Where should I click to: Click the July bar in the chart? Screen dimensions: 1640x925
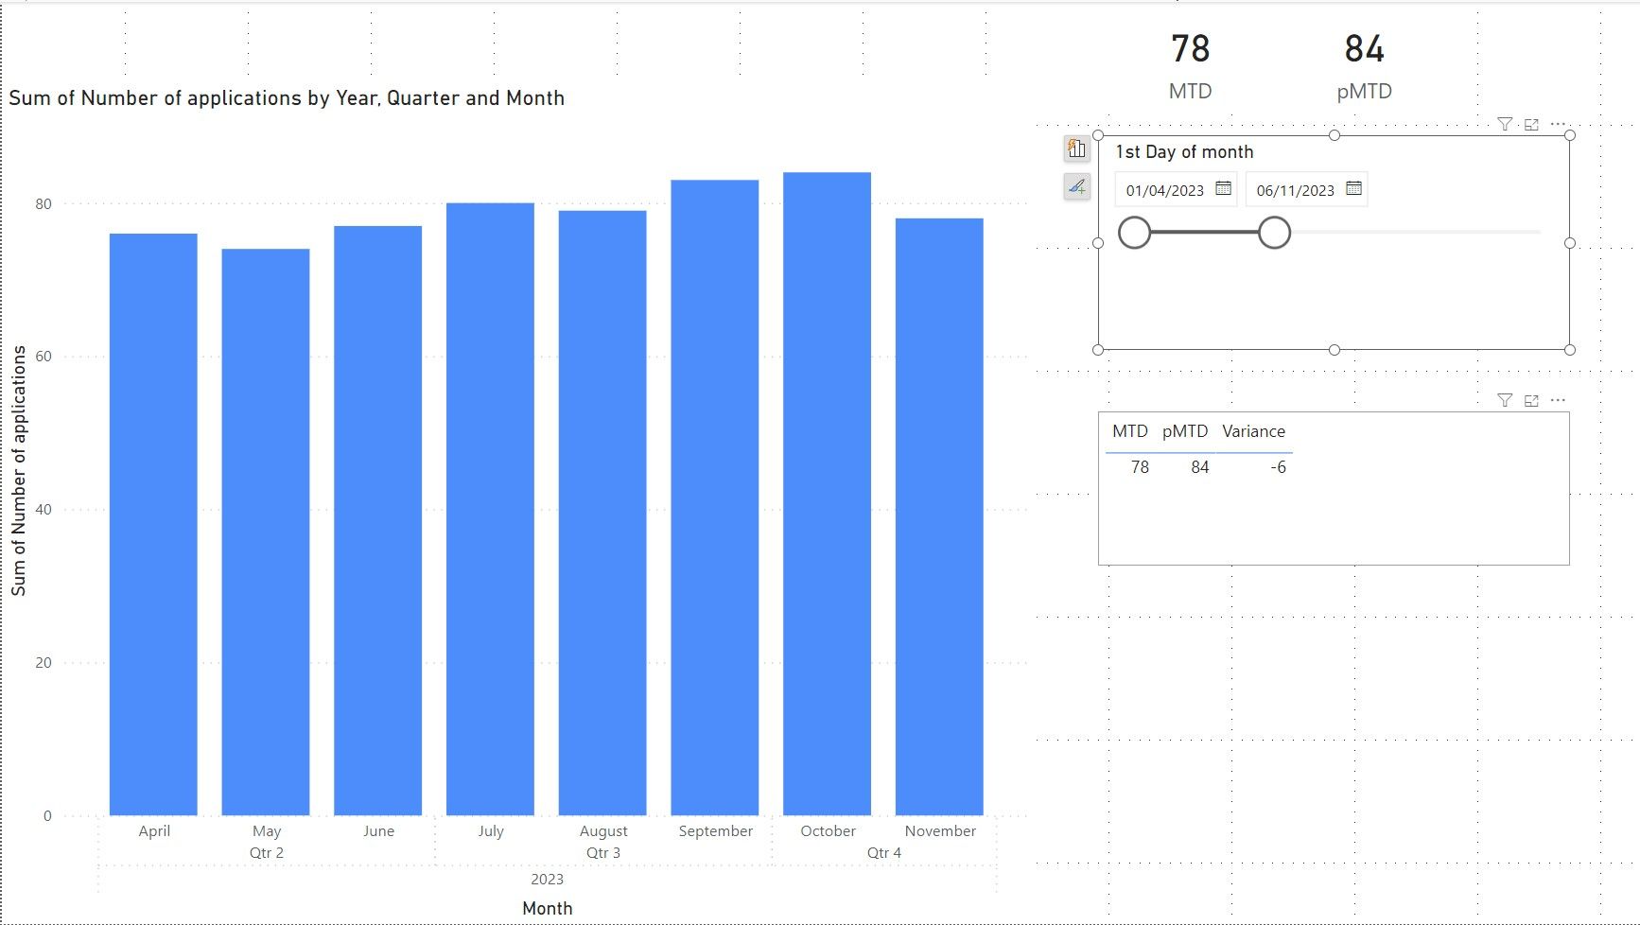[x=490, y=509]
